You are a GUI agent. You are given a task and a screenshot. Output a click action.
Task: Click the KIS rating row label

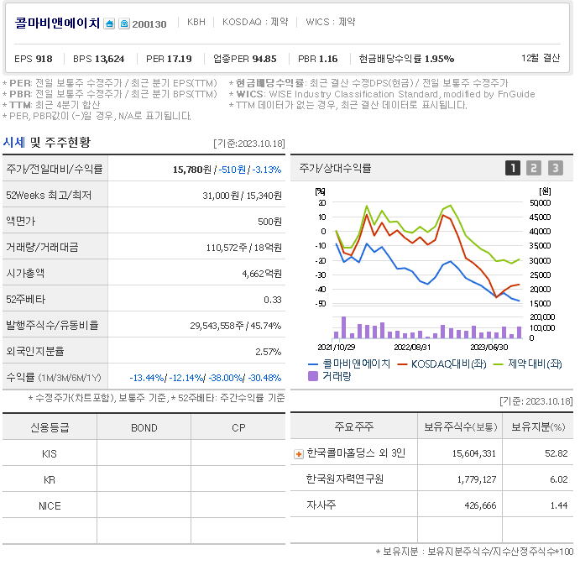pyautogui.click(x=50, y=454)
